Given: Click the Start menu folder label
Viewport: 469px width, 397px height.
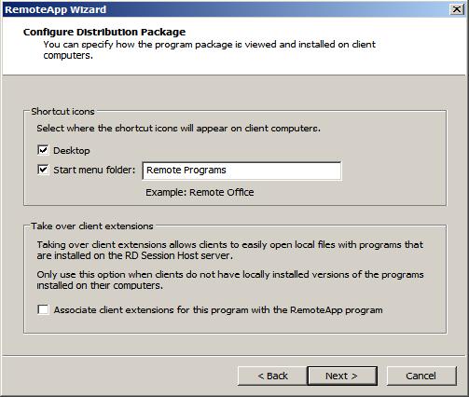Looking at the screenshot, I should [x=94, y=170].
